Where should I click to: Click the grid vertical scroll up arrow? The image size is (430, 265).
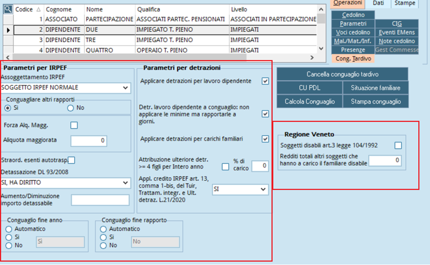[x=321, y=9]
